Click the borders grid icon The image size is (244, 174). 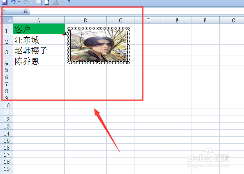pos(38,2)
